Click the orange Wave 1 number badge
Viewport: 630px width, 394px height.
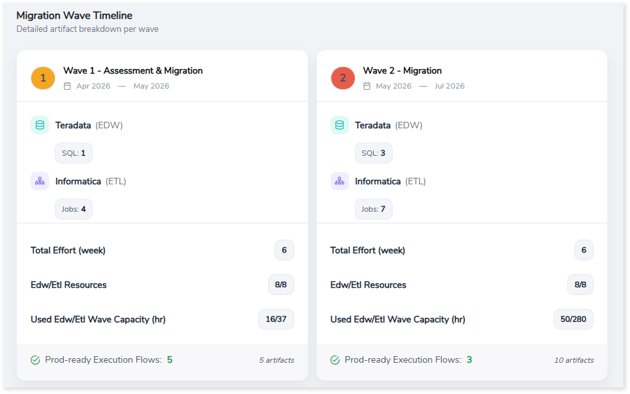pos(43,78)
